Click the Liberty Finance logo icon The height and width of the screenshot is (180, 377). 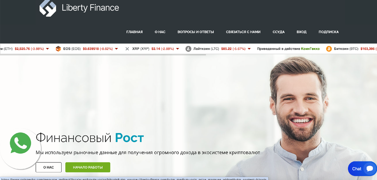click(48, 8)
